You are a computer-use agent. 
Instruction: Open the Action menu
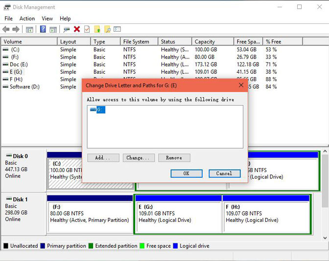click(27, 19)
